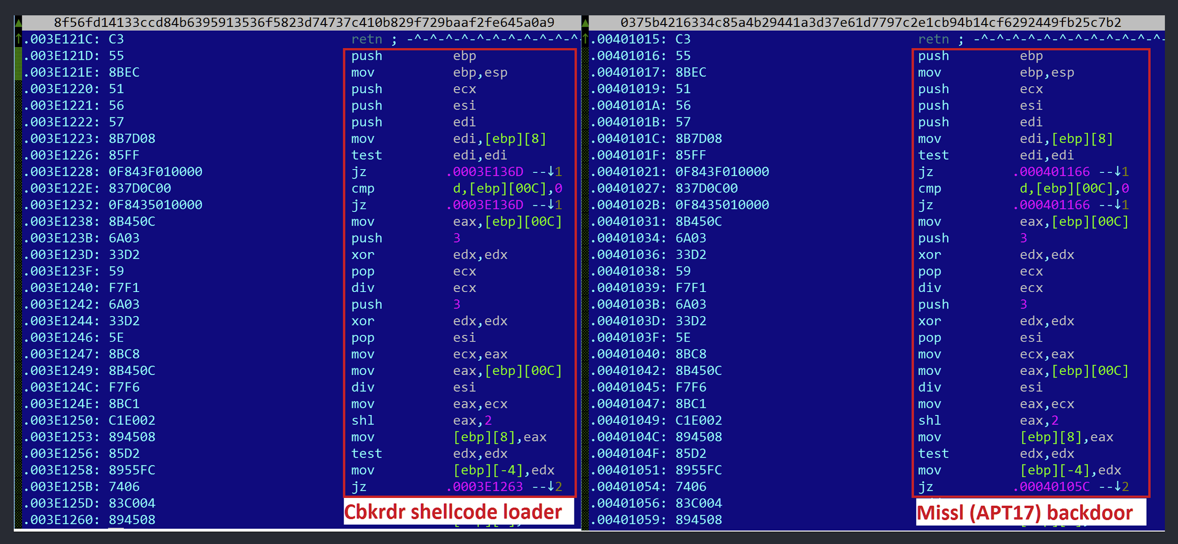Select left pane title starting with 8f56fd14

(304, 22)
